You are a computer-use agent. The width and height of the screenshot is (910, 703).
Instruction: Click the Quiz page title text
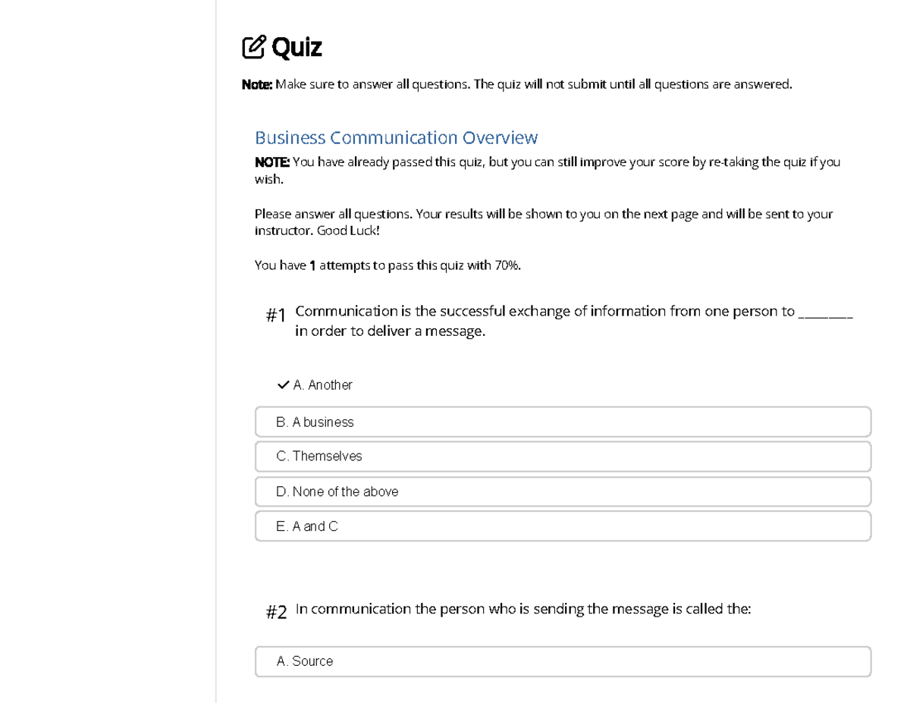pyautogui.click(x=297, y=46)
